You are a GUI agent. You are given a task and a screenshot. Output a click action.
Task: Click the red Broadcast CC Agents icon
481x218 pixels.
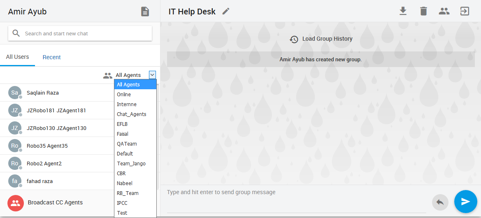(x=16, y=203)
